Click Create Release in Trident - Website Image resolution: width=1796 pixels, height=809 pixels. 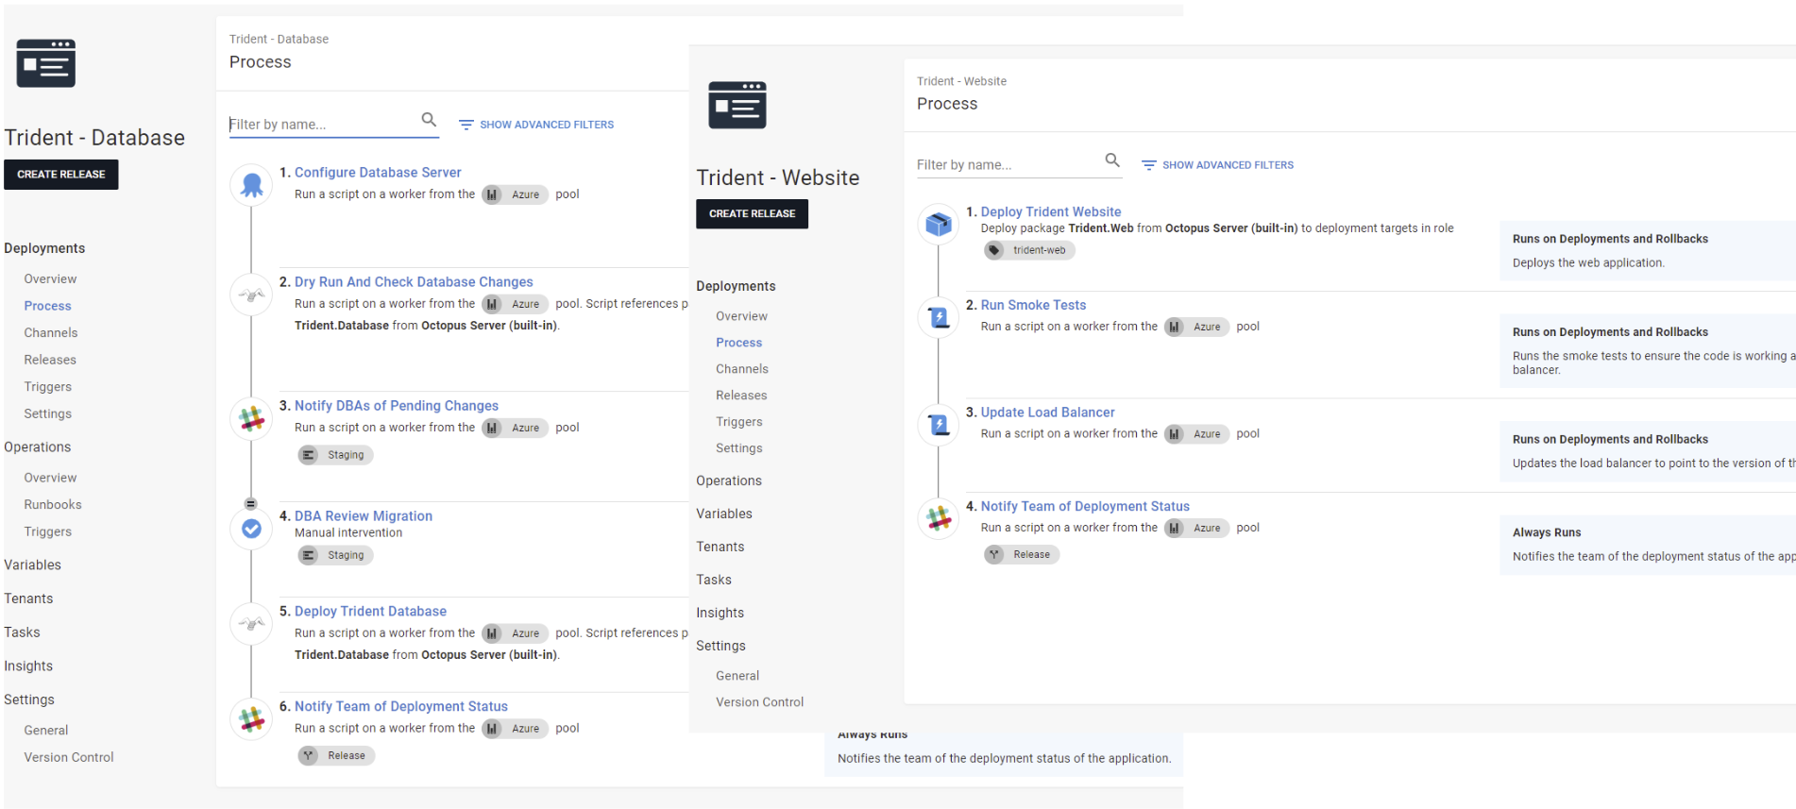(752, 214)
